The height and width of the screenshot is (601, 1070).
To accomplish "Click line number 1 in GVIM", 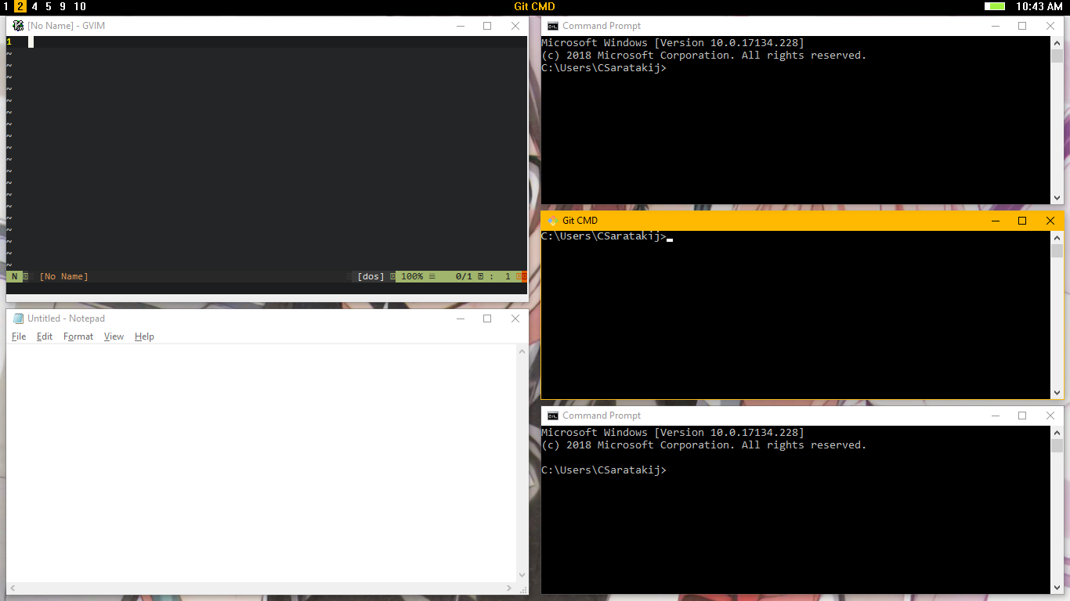I will pyautogui.click(x=9, y=42).
